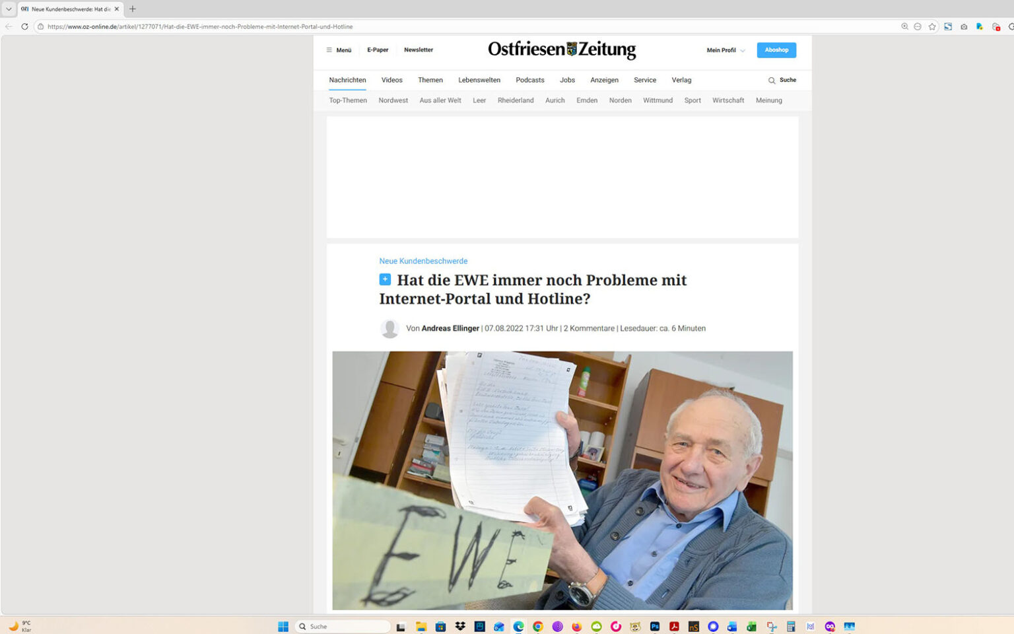Start Google Chrome from the taskbar
This screenshot has height=634, width=1014.
[537, 626]
